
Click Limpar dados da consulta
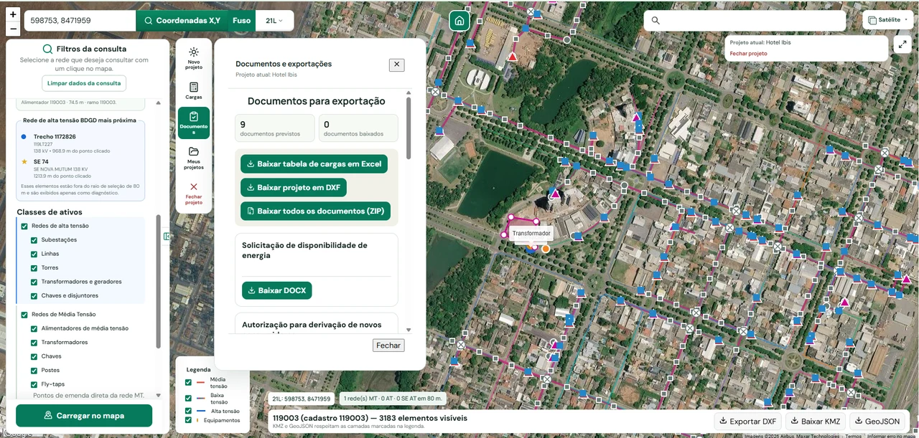click(x=84, y=83)
